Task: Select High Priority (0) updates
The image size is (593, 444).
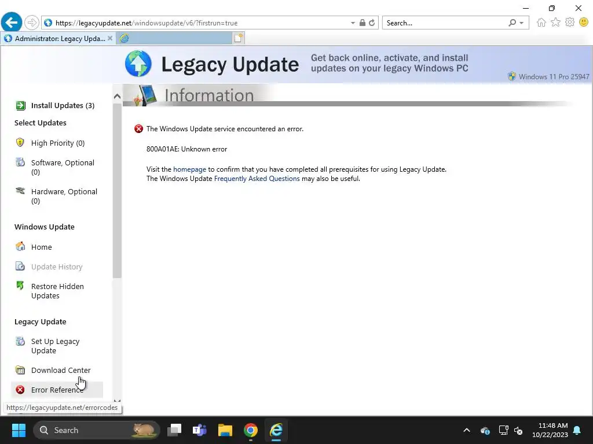Action: (58, 143)
